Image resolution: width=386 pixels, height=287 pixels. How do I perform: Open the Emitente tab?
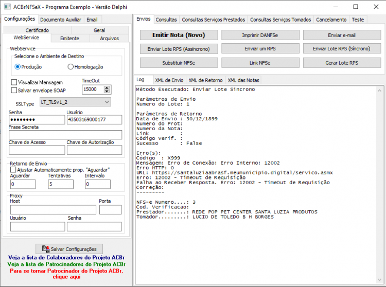point(69,39)
